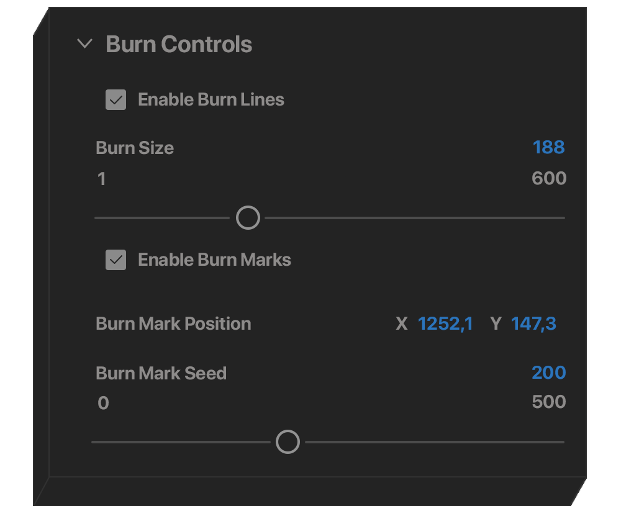Click the Burn Mark Position label

tap(173, 324)
